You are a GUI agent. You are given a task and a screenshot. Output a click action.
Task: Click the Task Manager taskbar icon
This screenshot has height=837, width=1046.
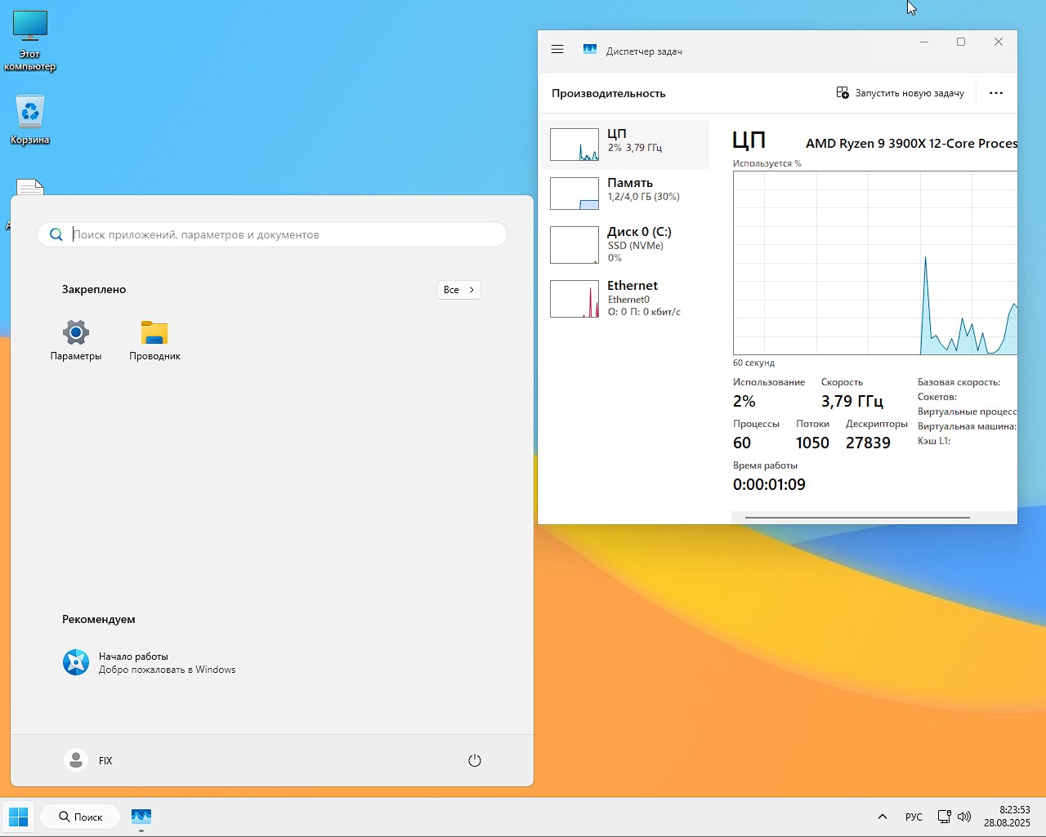(x=141, y=817)
